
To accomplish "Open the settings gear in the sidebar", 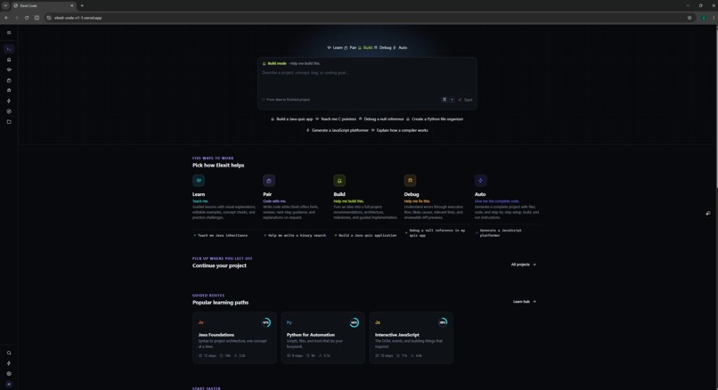I will (9, 373).
